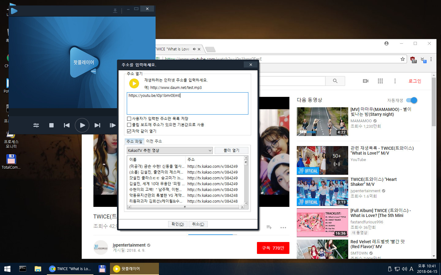This screenshot has height=275, width=441.
Task: Click the 로그인 sign-in link
Action: (x=415, y=81)
